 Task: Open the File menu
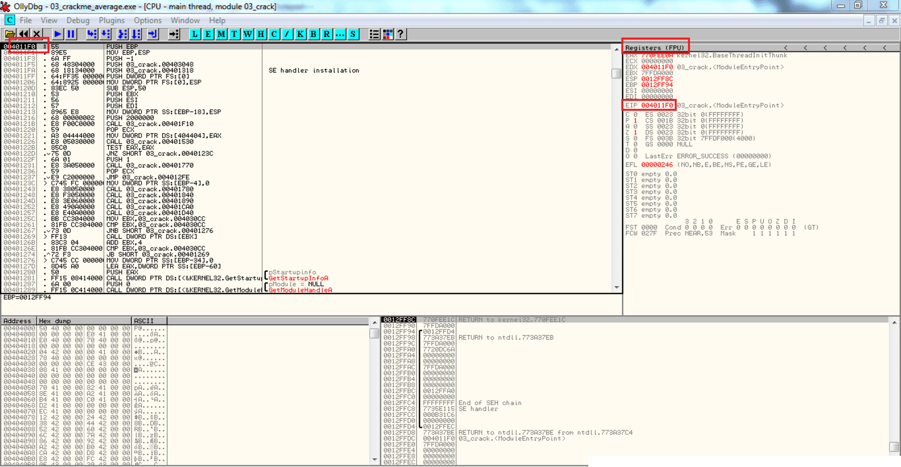(x=26, y=21)
